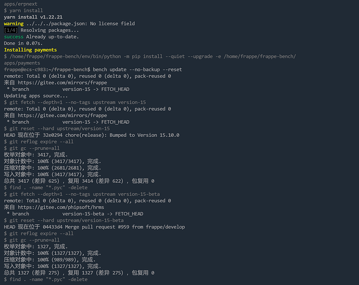The image size is (359, 285).
Task: Click the 'yarn install v1.22.21' line
Action: pos(33,17)
